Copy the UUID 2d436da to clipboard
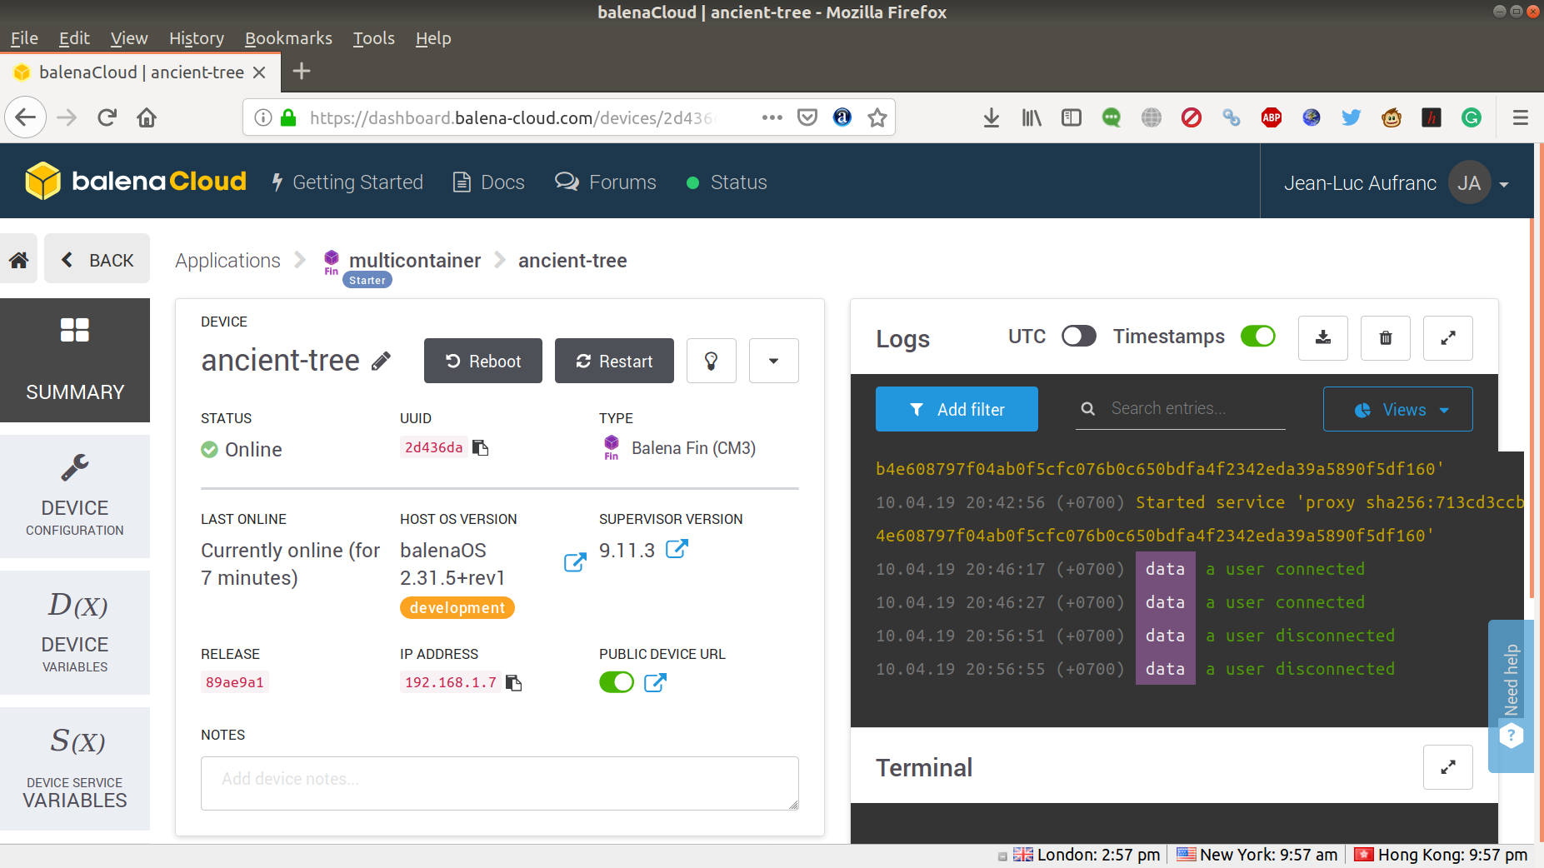This screenshot has height=868, width=1544. [481, 447]
